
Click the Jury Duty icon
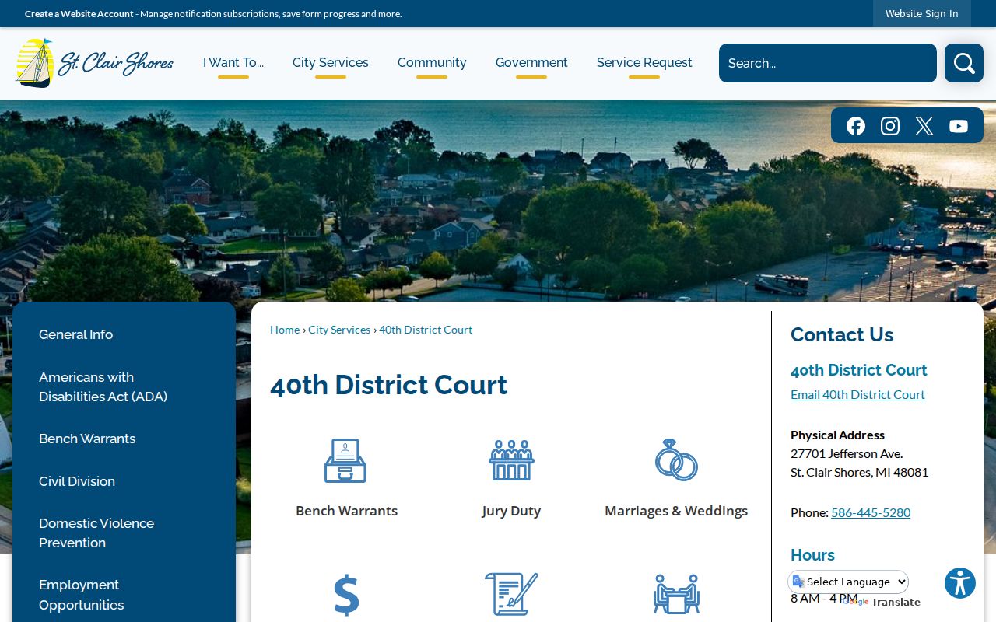(511, 460)
